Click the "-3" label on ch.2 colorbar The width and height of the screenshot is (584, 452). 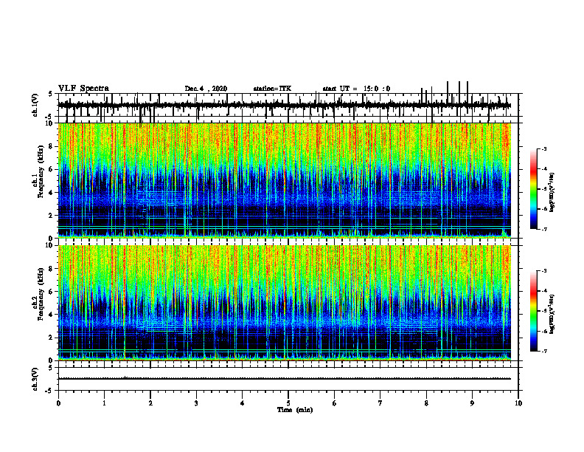543,271
